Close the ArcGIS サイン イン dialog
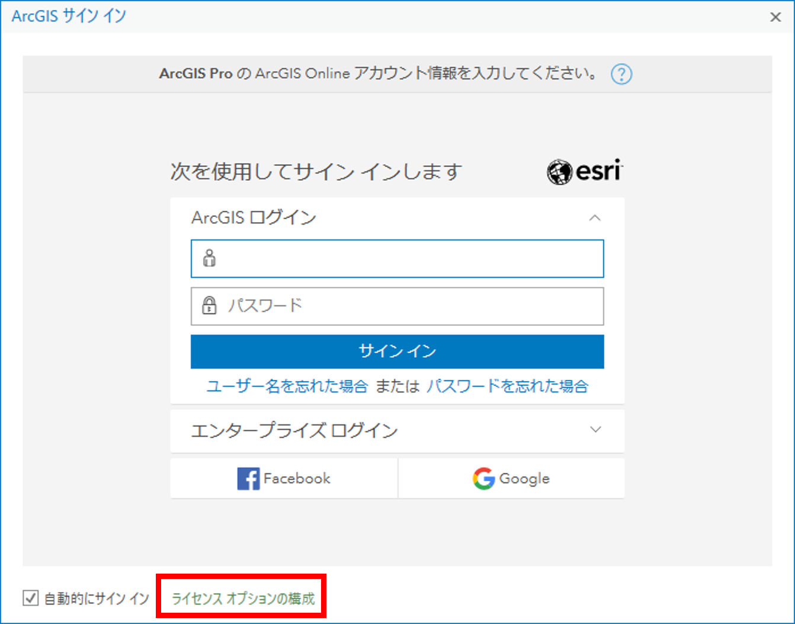Screen dimensions: 795x624 pyautogui.click(x=775, y=17)
